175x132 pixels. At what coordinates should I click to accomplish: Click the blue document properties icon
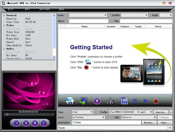(124, 101)
